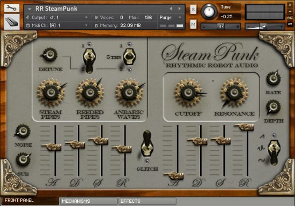Click the Tune knob in header
Image resolution: width=295 pixels, height=206 pixels.
click(x=209, y=12)
